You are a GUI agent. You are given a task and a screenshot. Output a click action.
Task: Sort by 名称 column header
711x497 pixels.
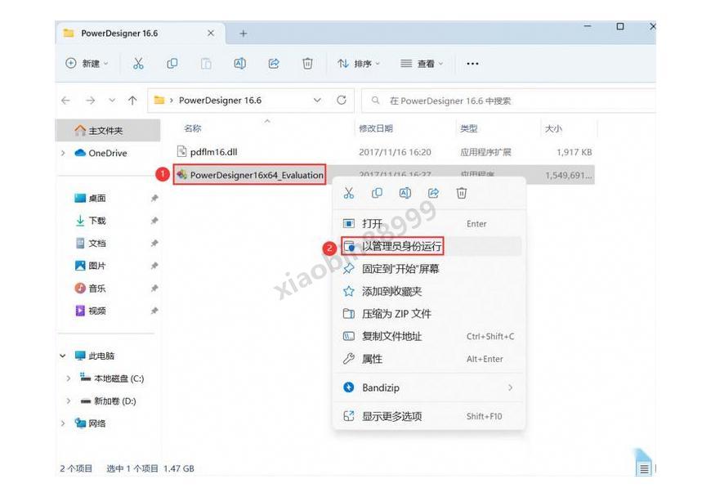point(192,128)
